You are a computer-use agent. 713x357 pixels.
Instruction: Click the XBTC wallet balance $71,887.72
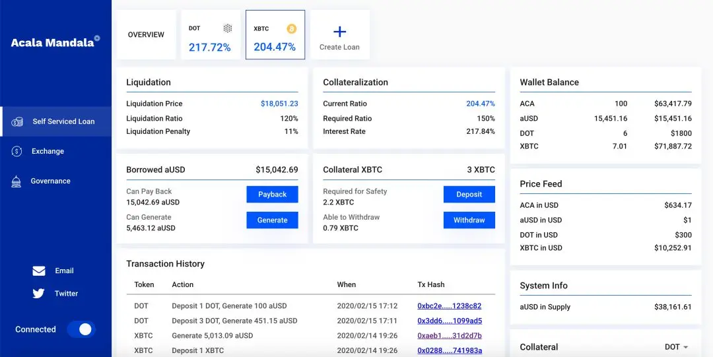tap(673, 146)
